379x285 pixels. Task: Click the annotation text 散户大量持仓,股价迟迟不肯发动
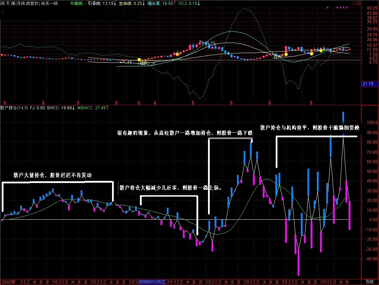52,175
